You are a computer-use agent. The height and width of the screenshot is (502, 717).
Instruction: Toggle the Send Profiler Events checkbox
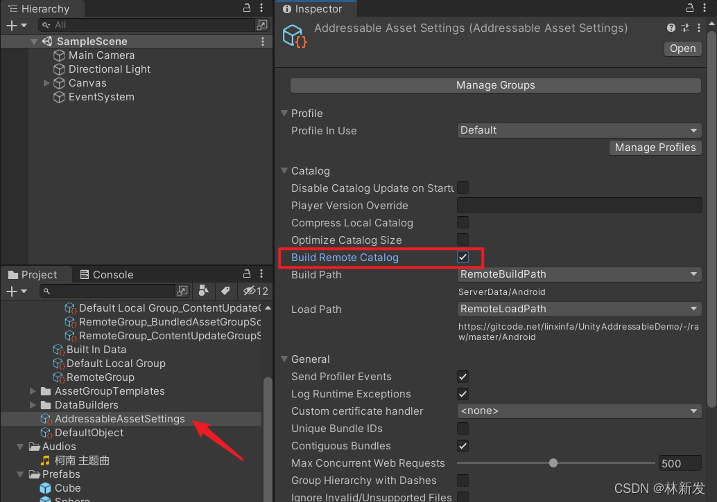tap(463, 377)
